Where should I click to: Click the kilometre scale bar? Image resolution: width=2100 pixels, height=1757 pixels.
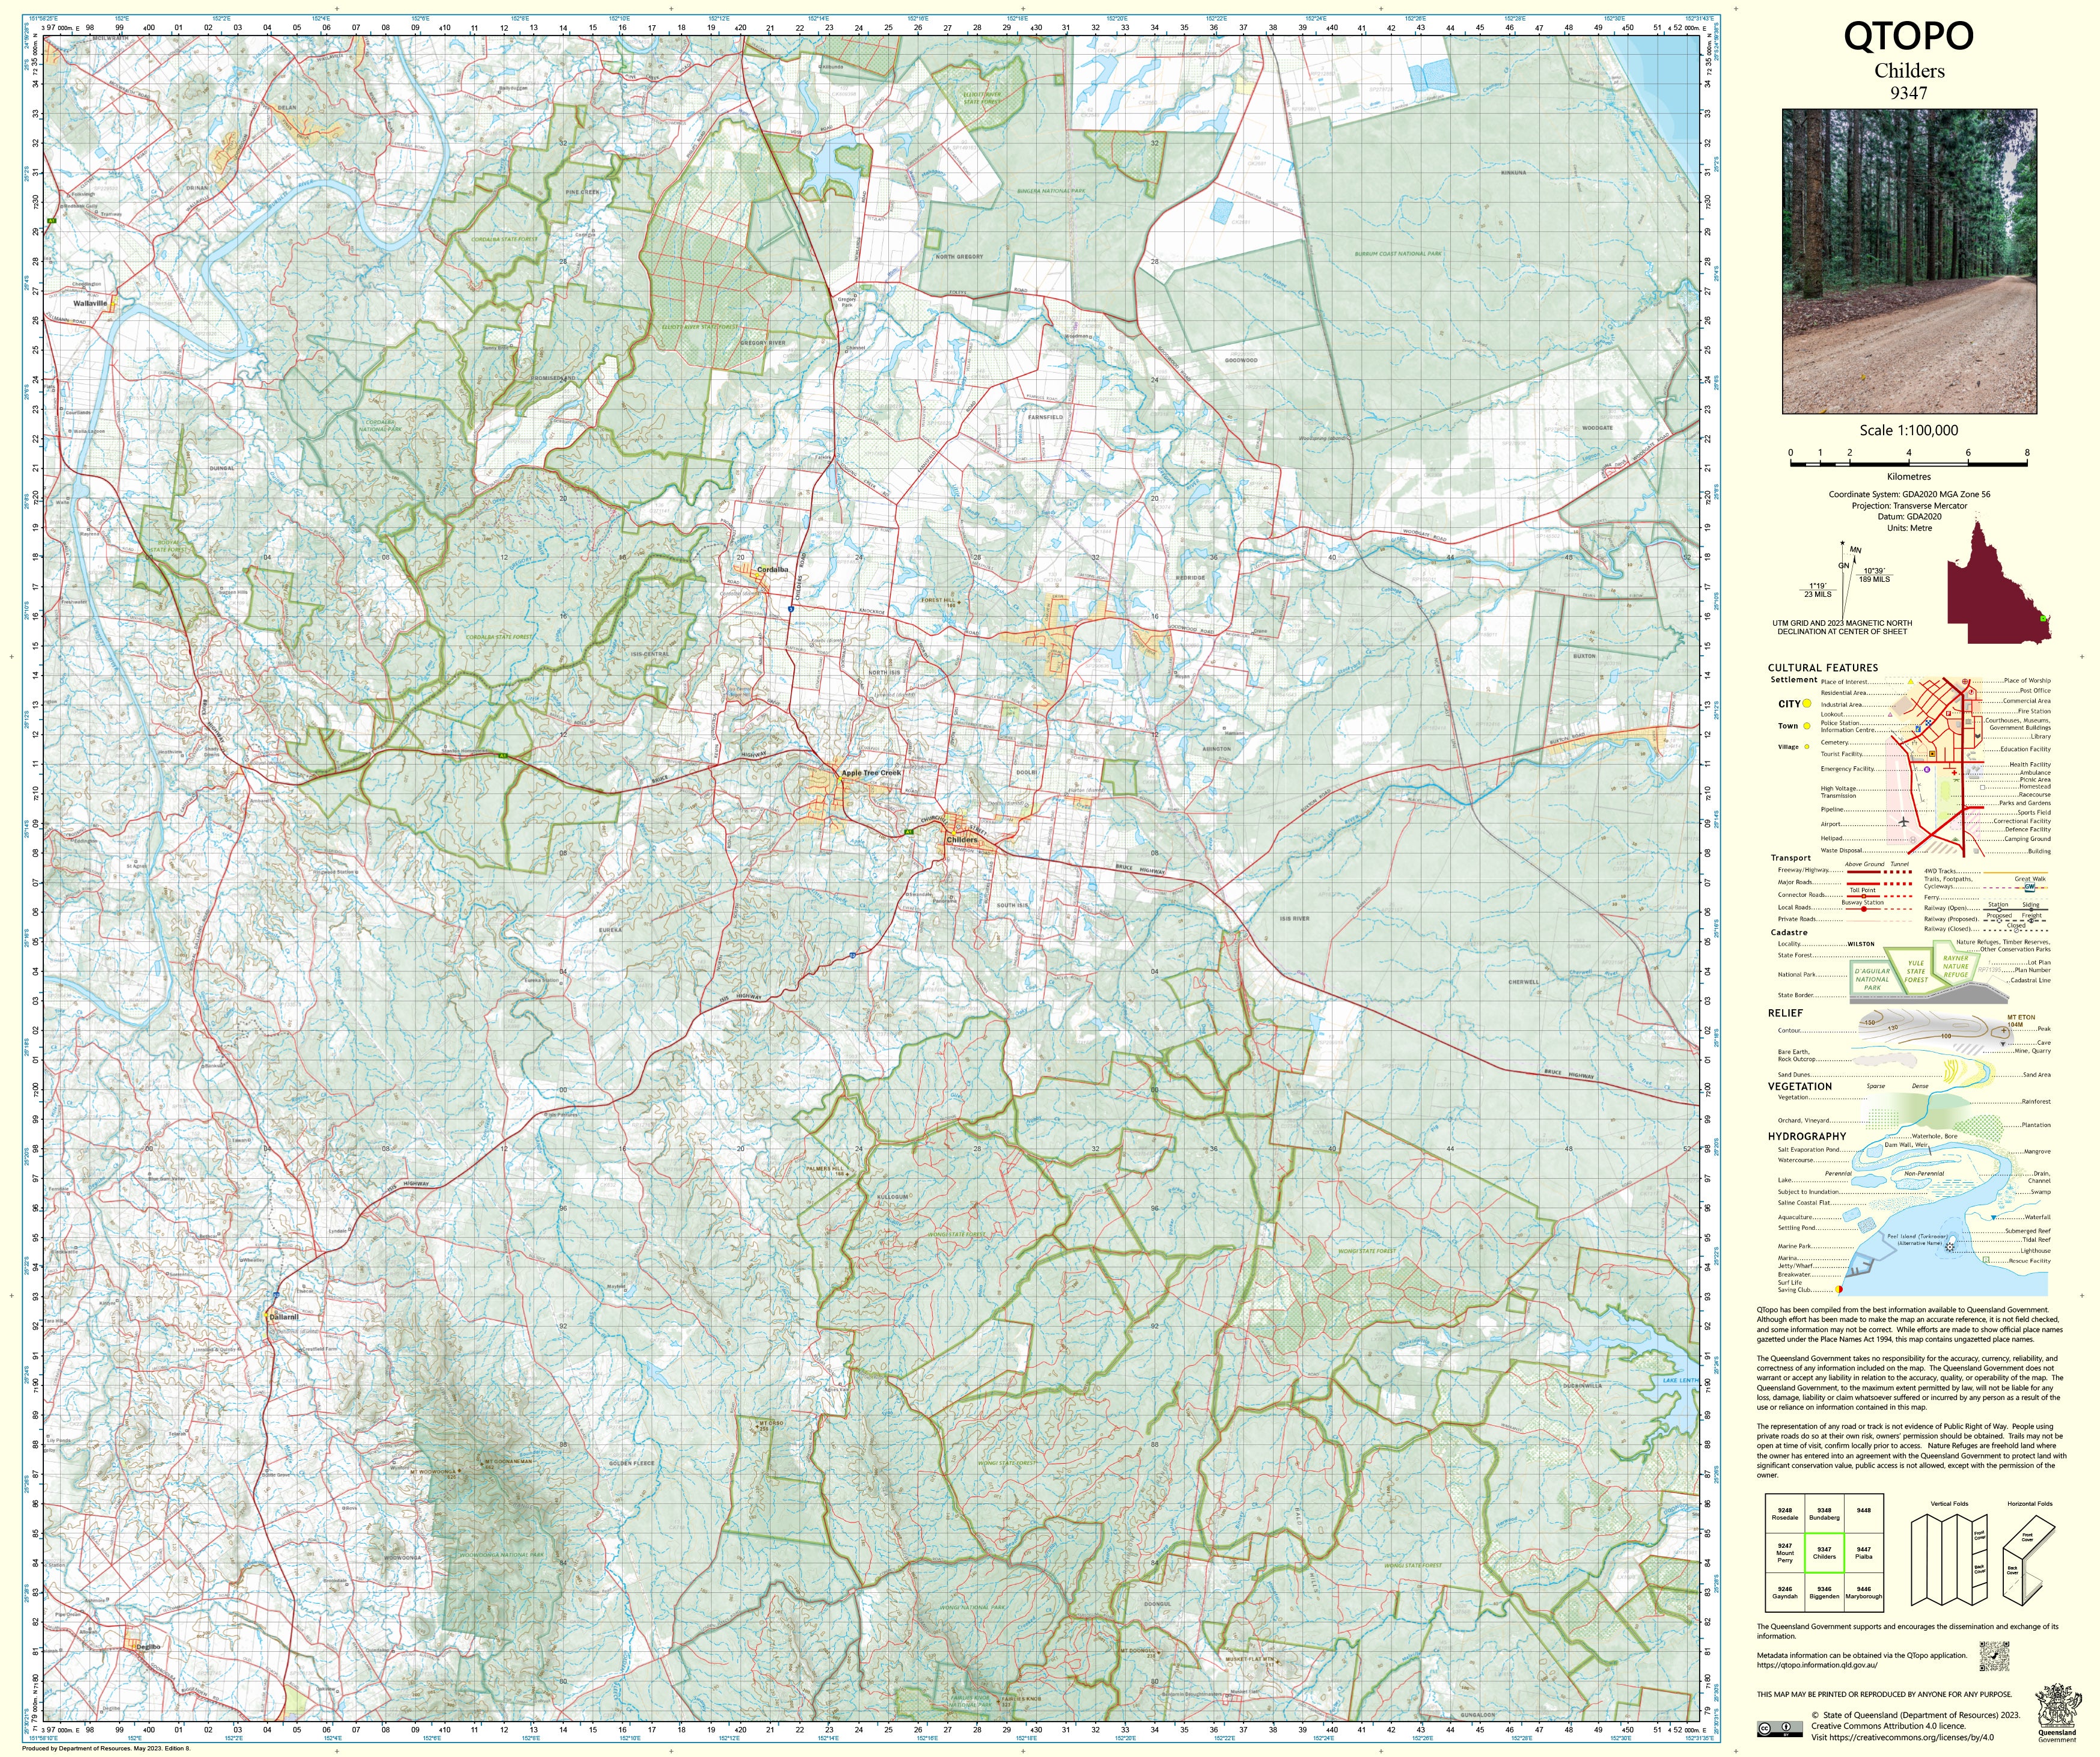pos(1908,464)
